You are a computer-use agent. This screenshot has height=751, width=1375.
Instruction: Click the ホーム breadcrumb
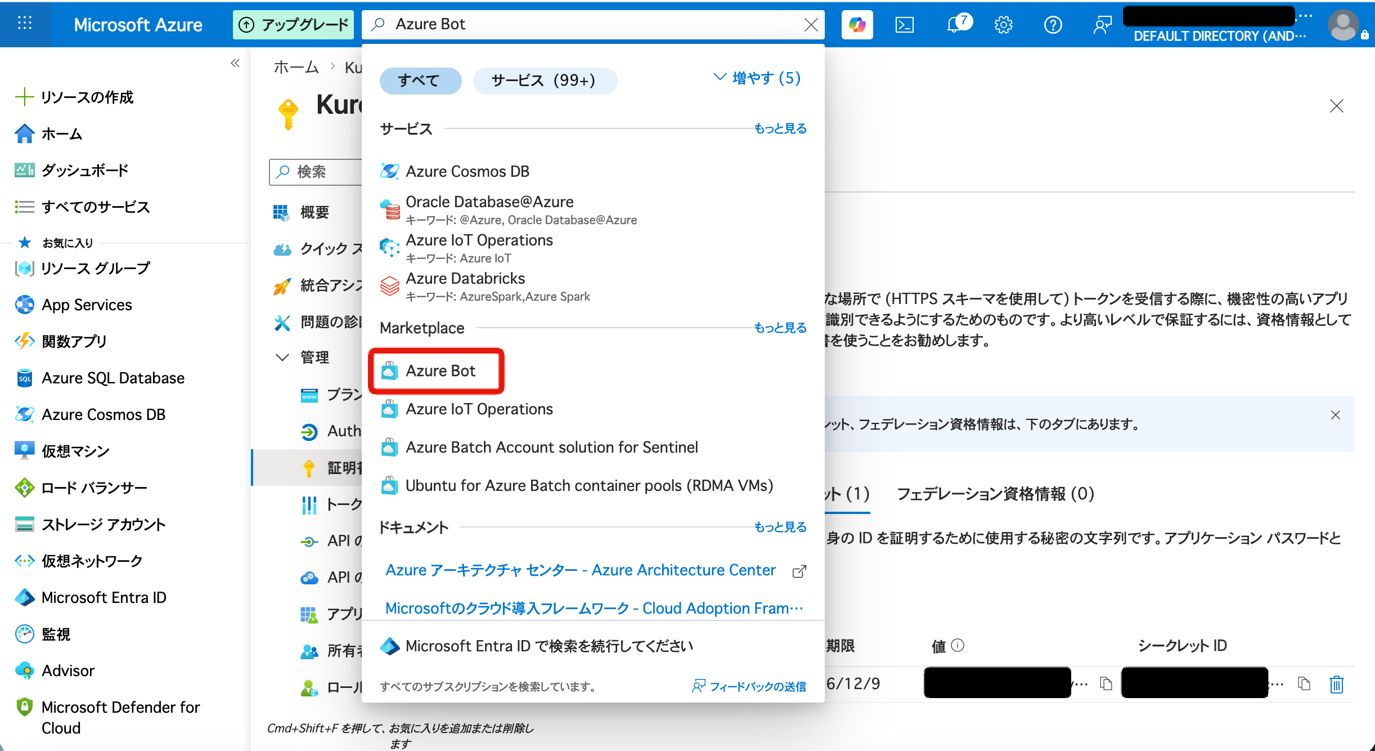[x=296, y=68]
